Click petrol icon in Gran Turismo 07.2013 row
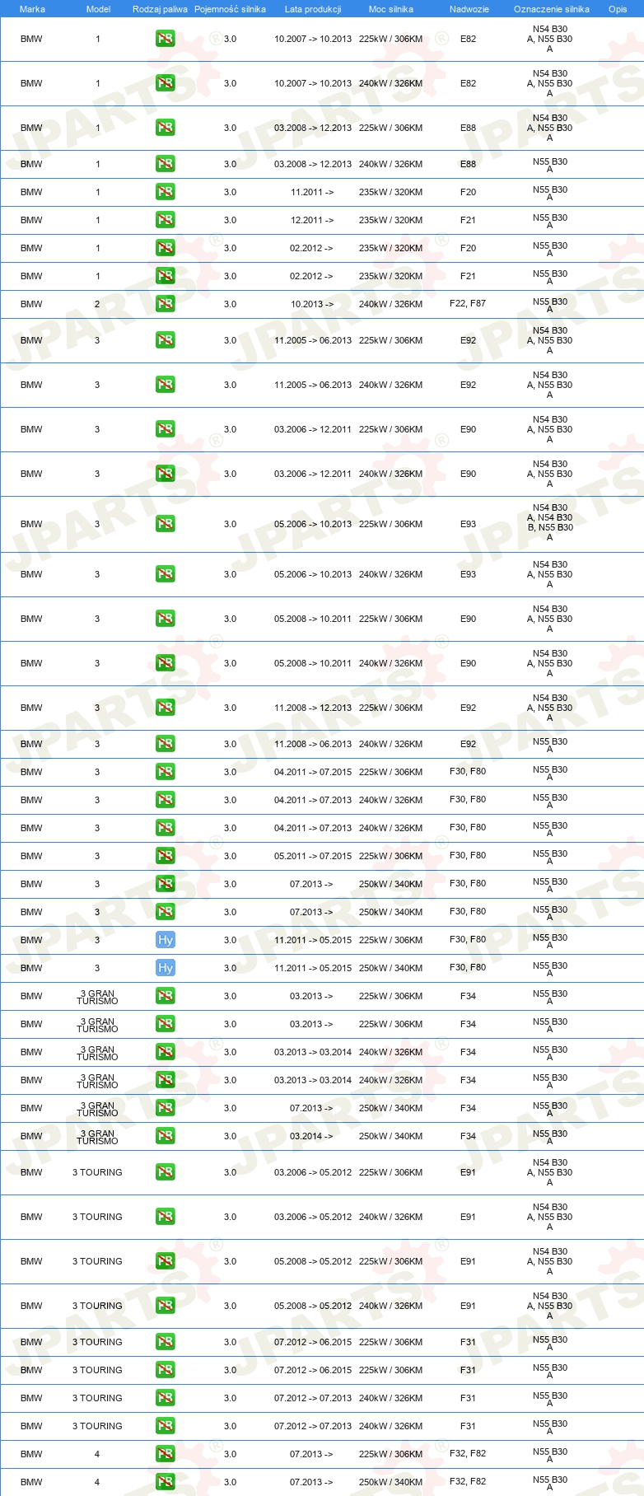Viewport: 644px width, 1496px height. (166, 1108)
